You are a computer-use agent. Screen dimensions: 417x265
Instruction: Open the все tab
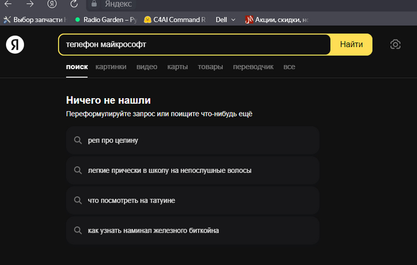(x=289, y=67)
